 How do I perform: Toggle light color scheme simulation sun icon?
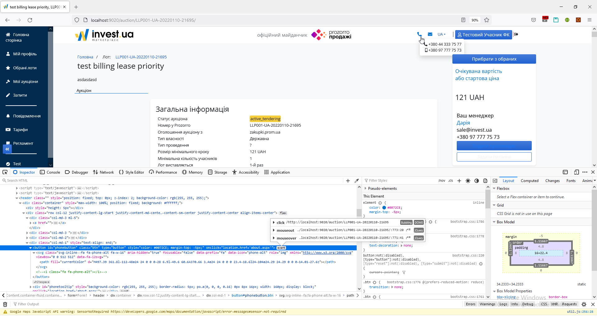click(x=468, y=180)
